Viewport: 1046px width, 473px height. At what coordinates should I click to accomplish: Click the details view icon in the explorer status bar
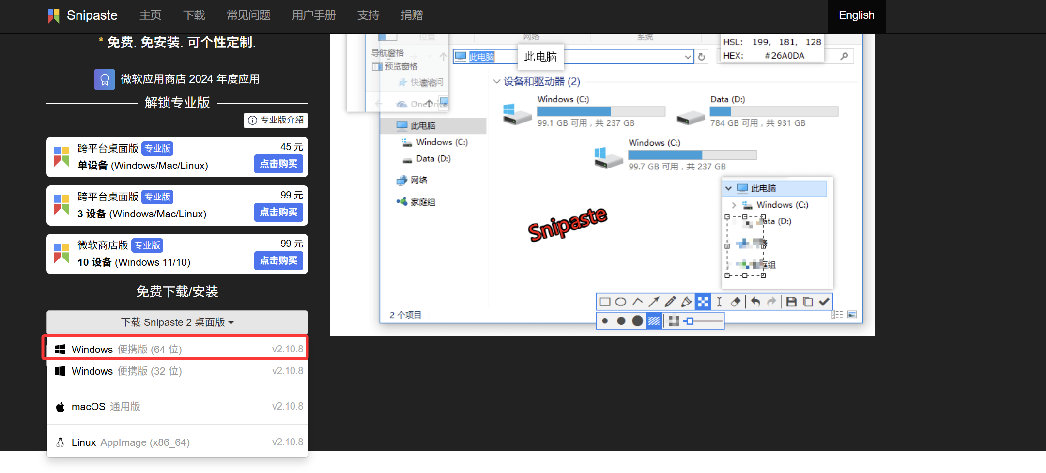(x=837, y=315)
